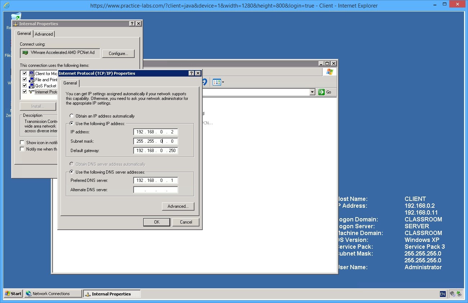Open Network Connections from the taskbar
This screenshot has height=303, width=468.
point(53,293)
